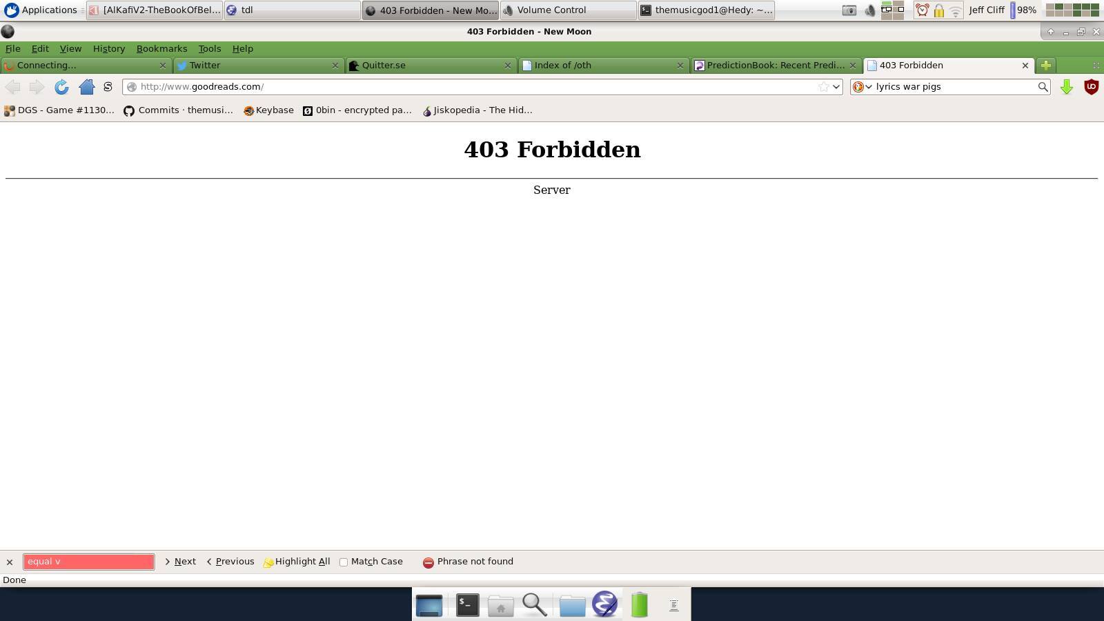Viewport: 1104px width, 621px height.
Task: Switch to PredictionBook tab
Action: point(776,65)
